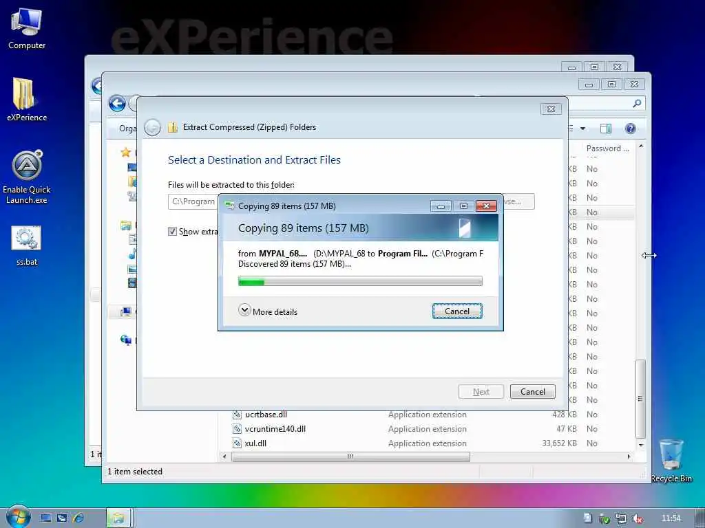This screenshot has height=528, width=705.
Task: Select the ucrtbase.dll file
Action: (x=266, y=415)
